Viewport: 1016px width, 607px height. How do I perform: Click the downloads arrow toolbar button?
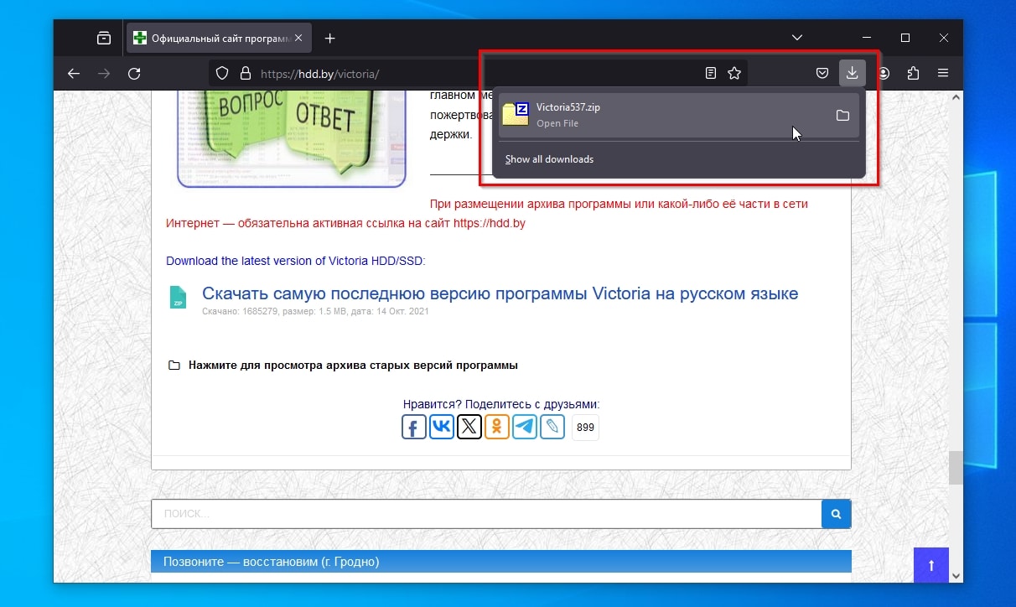pyautogui.click(x=853, y=73)
